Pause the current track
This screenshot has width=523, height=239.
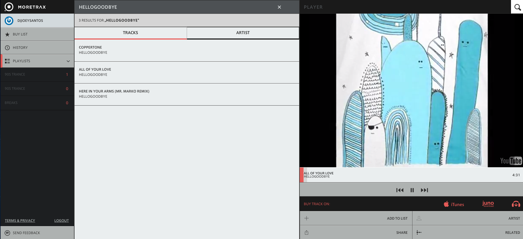click(412, 190)
